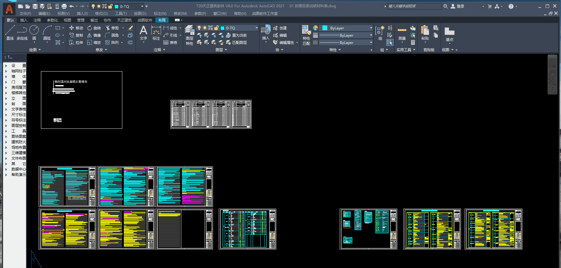Click the 镜像 (Mirror) tool
The image size is (561, 268).
pos(94,35)
